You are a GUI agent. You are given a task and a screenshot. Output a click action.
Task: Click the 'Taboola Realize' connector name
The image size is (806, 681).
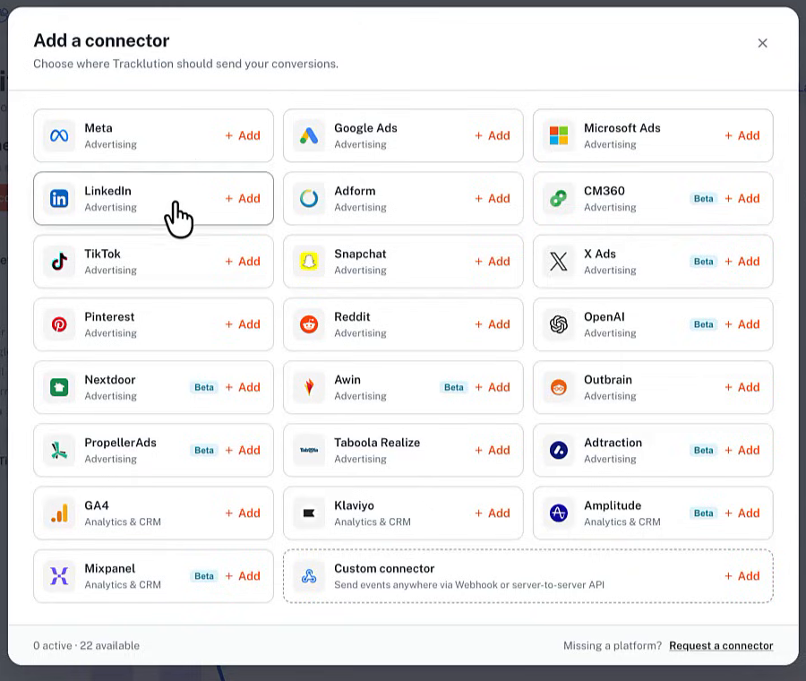click(377, 443)
